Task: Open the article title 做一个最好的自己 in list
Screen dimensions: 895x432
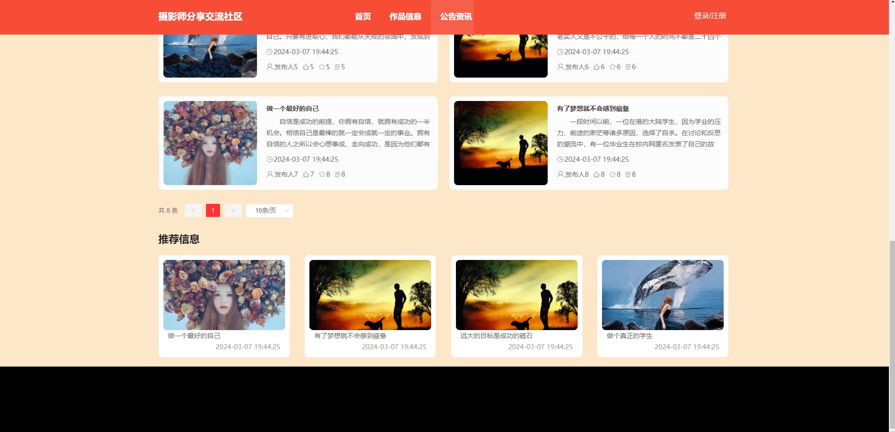Action: click(293, 108)
